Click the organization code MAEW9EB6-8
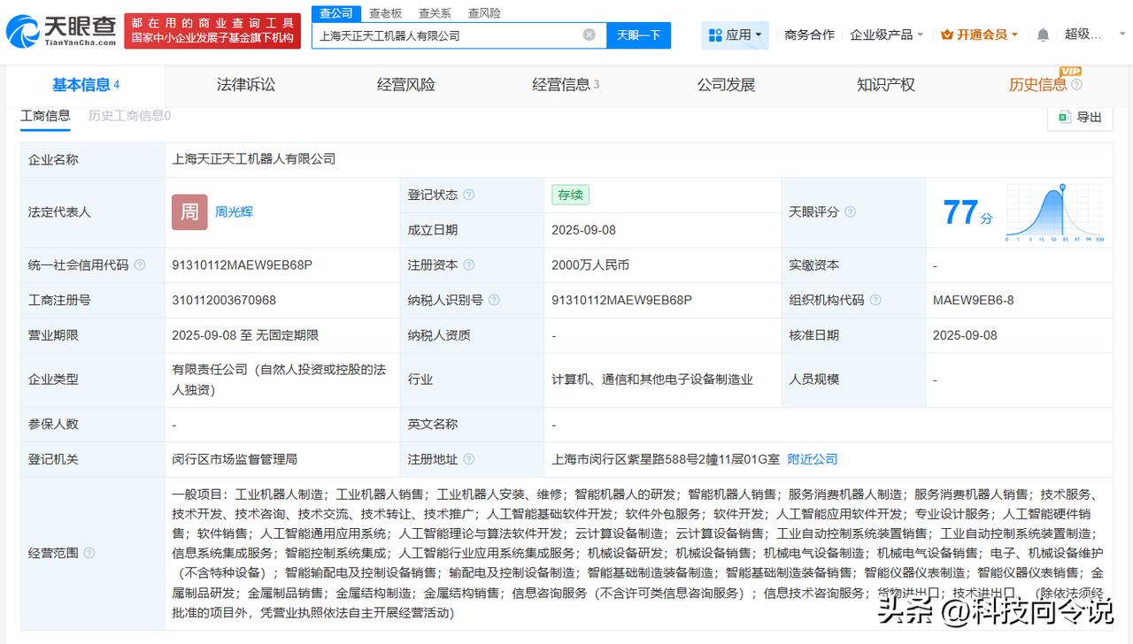This screenshot has height=644, width=1133. pos(974,300)
